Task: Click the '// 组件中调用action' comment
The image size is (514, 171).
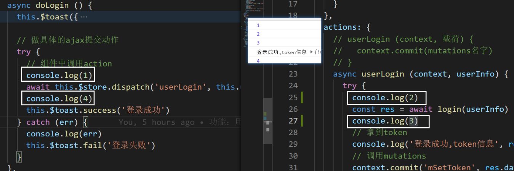Action: coord(69,63)
